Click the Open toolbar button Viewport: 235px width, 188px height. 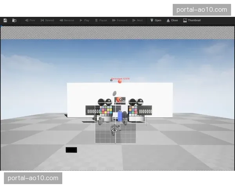(x=156, y=20)
